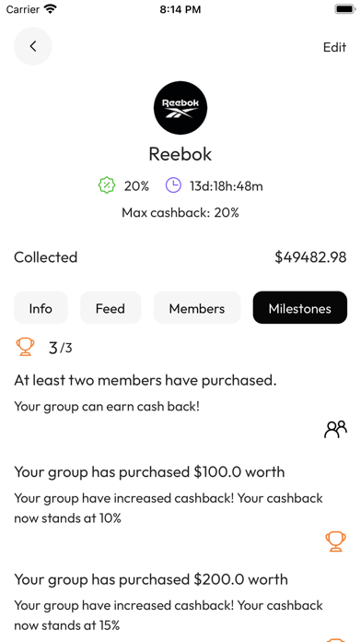The height and width of the screenshot is (642, 361).
Task: Select the Milestones tab
Action: 300,308
